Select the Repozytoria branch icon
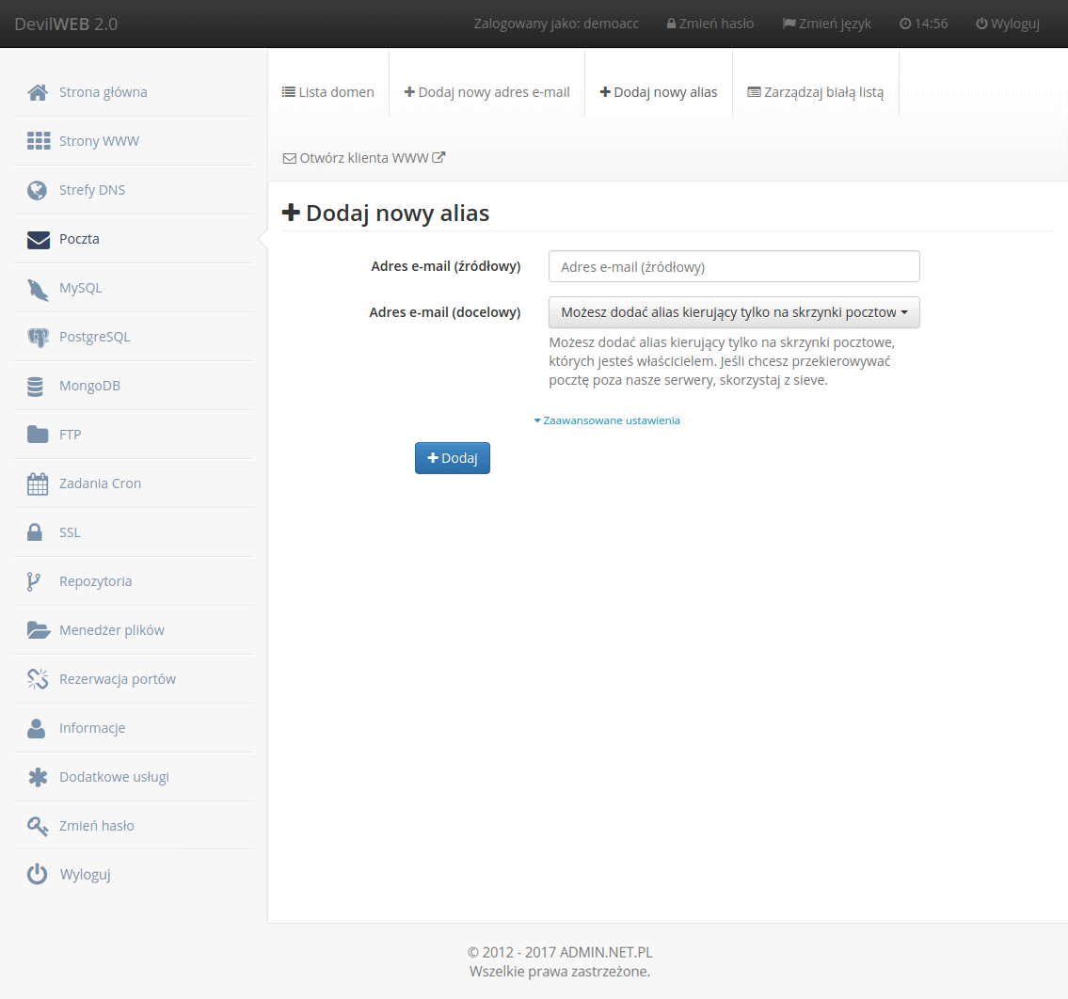The width and height of the screenshot is (1068, 999). coord(35,581)
